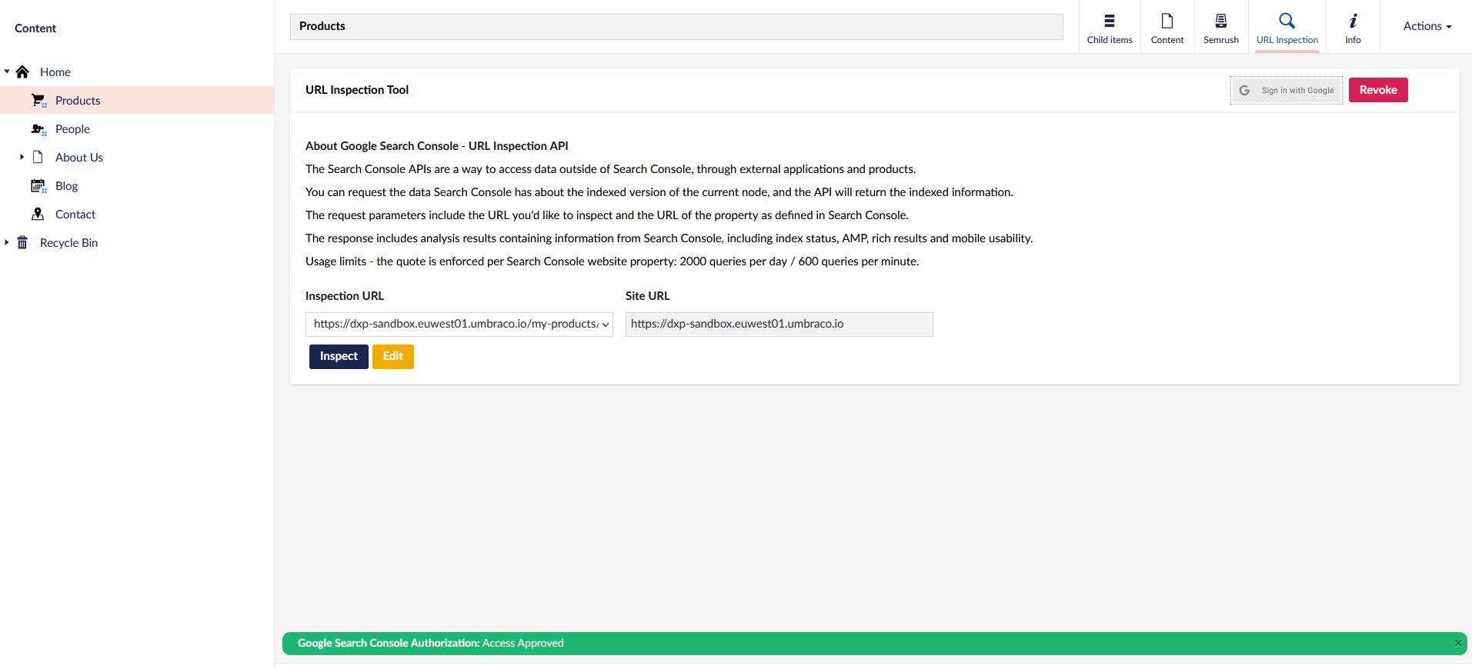Expand the About Us tree node
Image resolution: width=1472 pixels, height=669 pixels.
[22, 157]
